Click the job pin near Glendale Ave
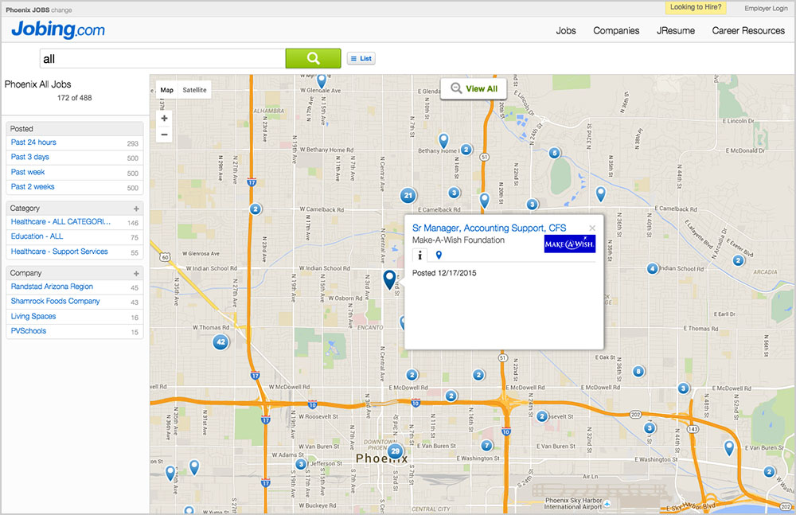796x515 pixels. (322, 81)
